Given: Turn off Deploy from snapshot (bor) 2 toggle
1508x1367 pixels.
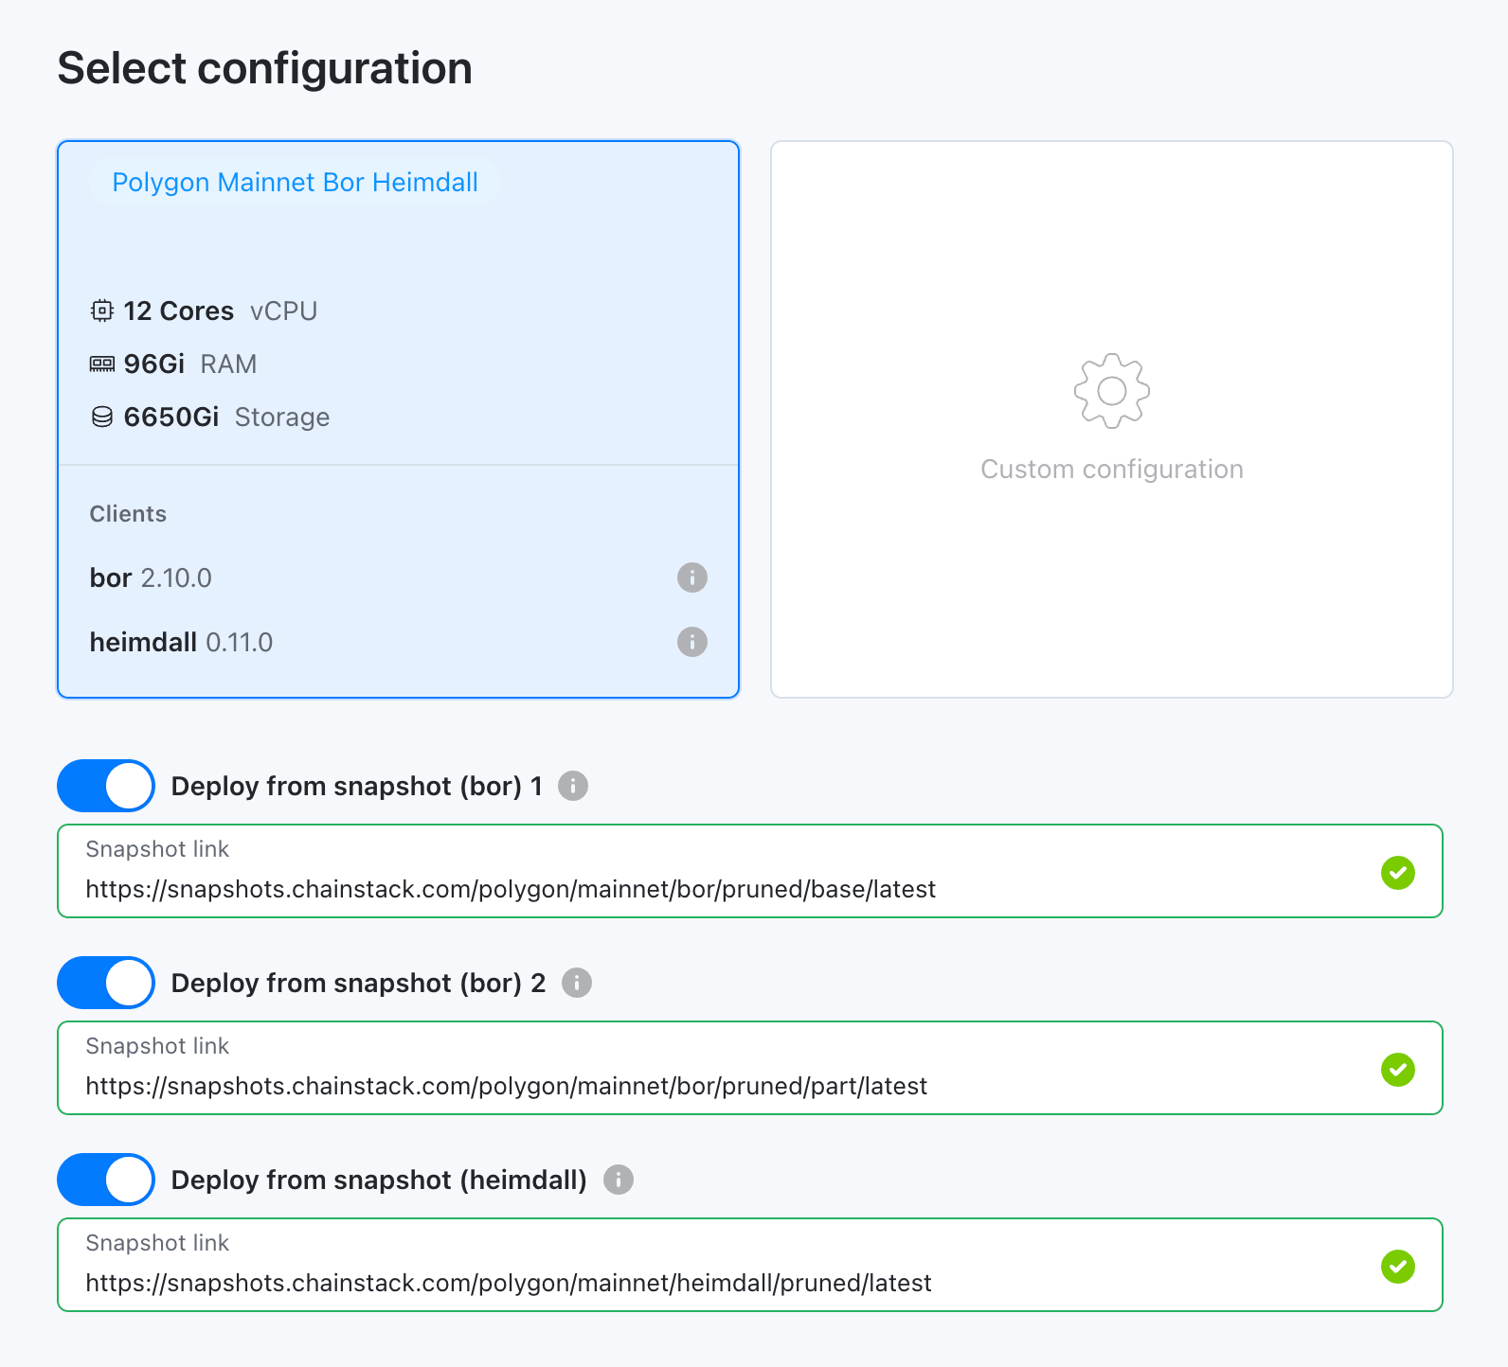Looking at the screenshot, I should pos(106,983).
